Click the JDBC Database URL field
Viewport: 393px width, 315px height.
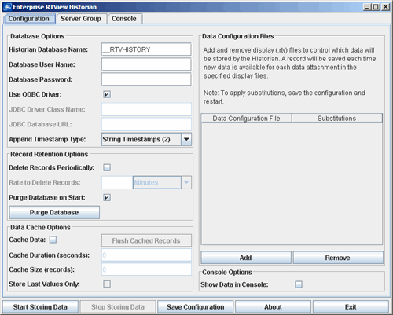[x=146, y=124]
